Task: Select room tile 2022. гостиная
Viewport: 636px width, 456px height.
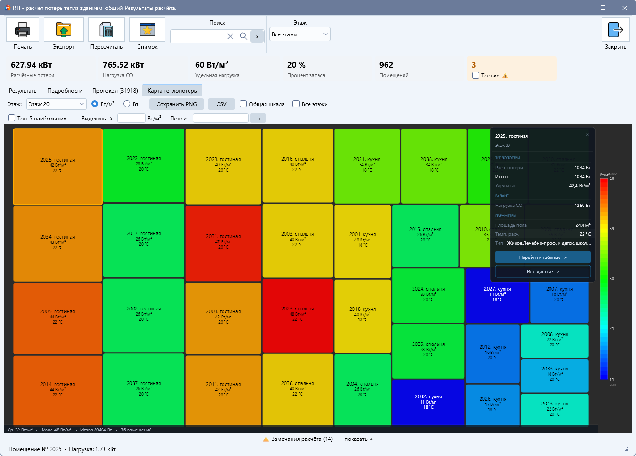Action: click(144, 165)
